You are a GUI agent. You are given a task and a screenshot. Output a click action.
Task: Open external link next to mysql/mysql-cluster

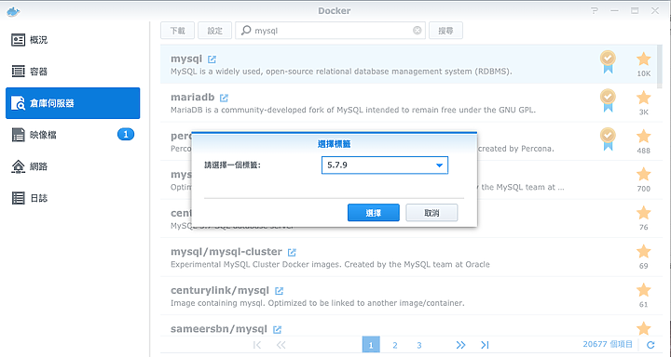pyautogui.click(x=292, y=252)
